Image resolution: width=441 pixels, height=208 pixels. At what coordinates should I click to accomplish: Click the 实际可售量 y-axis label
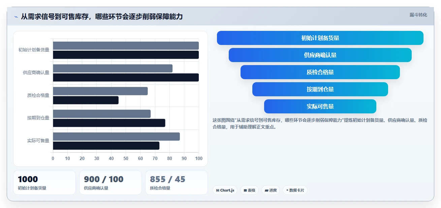click(38, 141)
